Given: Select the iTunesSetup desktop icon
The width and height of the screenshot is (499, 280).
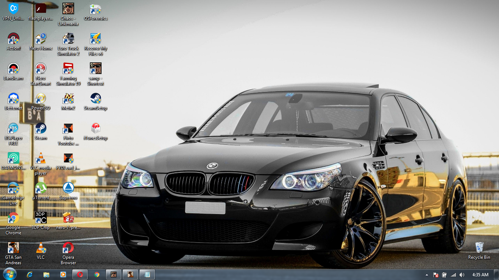Looking at the screenshot, I should click(x=96, y=131).
